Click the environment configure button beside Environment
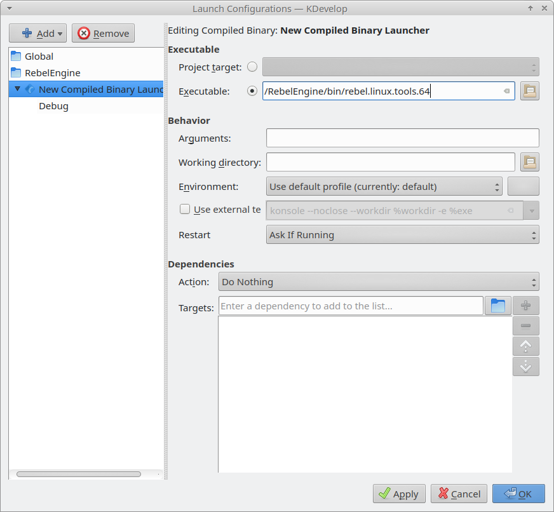The image size is (554, 512). [524, 186]
